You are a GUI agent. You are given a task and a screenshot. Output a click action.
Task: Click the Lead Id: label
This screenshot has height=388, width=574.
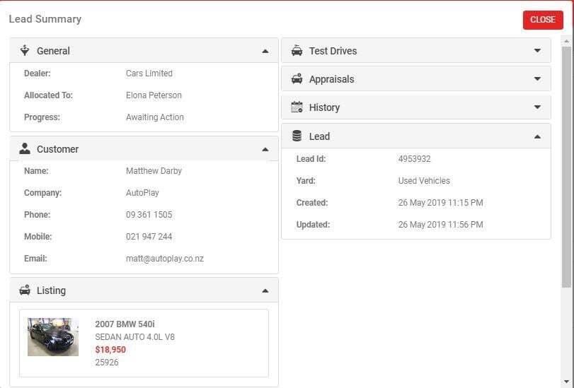[x=311, y=159]
